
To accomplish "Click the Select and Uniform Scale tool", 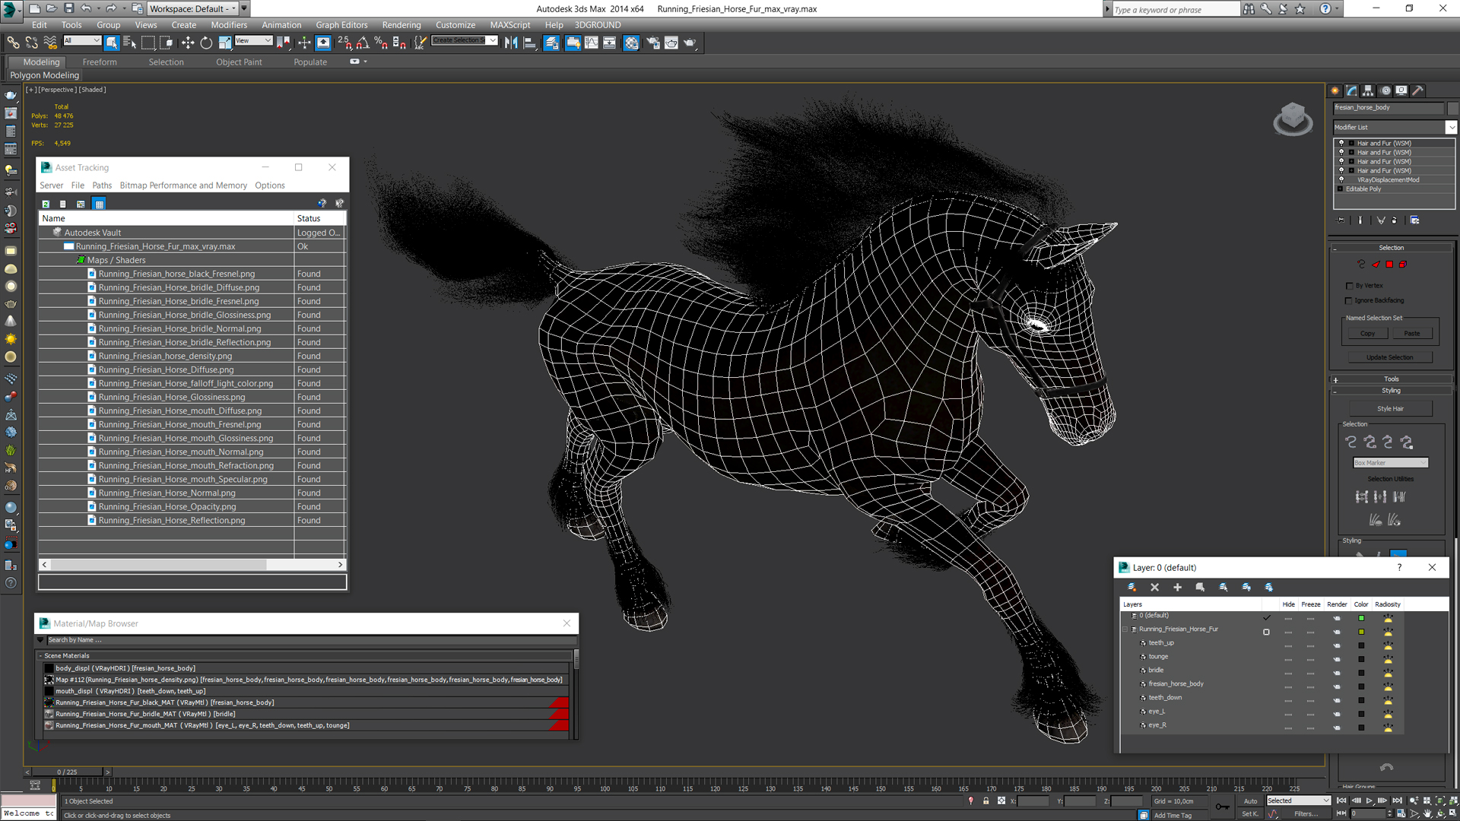I will tap(225, 43).
